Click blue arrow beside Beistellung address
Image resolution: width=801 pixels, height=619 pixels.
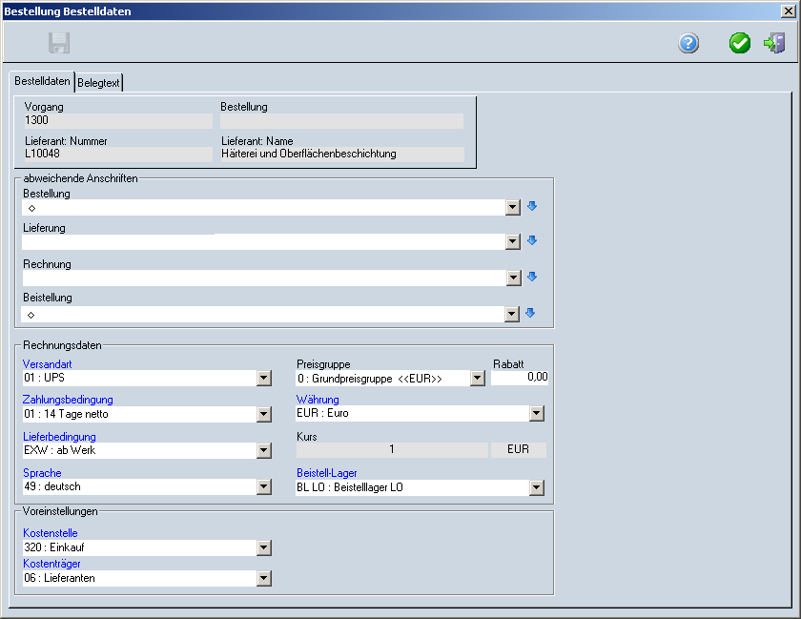[x=532, y=313]
